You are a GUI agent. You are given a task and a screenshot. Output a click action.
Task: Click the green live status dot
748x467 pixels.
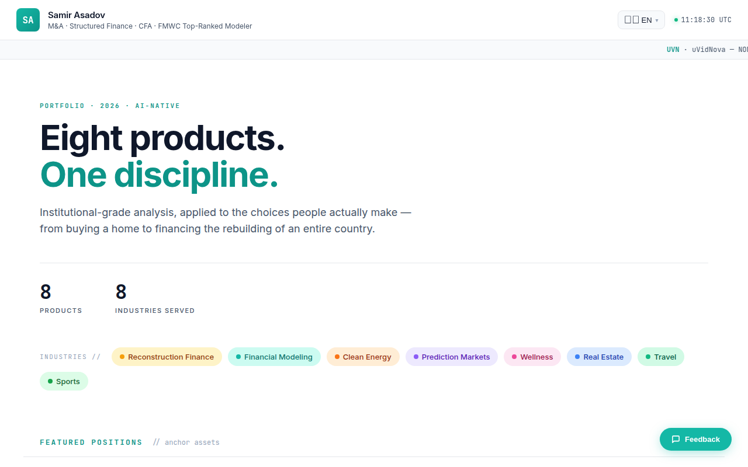click(676, 20)
